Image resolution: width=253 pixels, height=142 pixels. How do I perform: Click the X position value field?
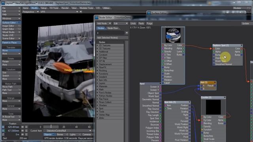[13, 127]
